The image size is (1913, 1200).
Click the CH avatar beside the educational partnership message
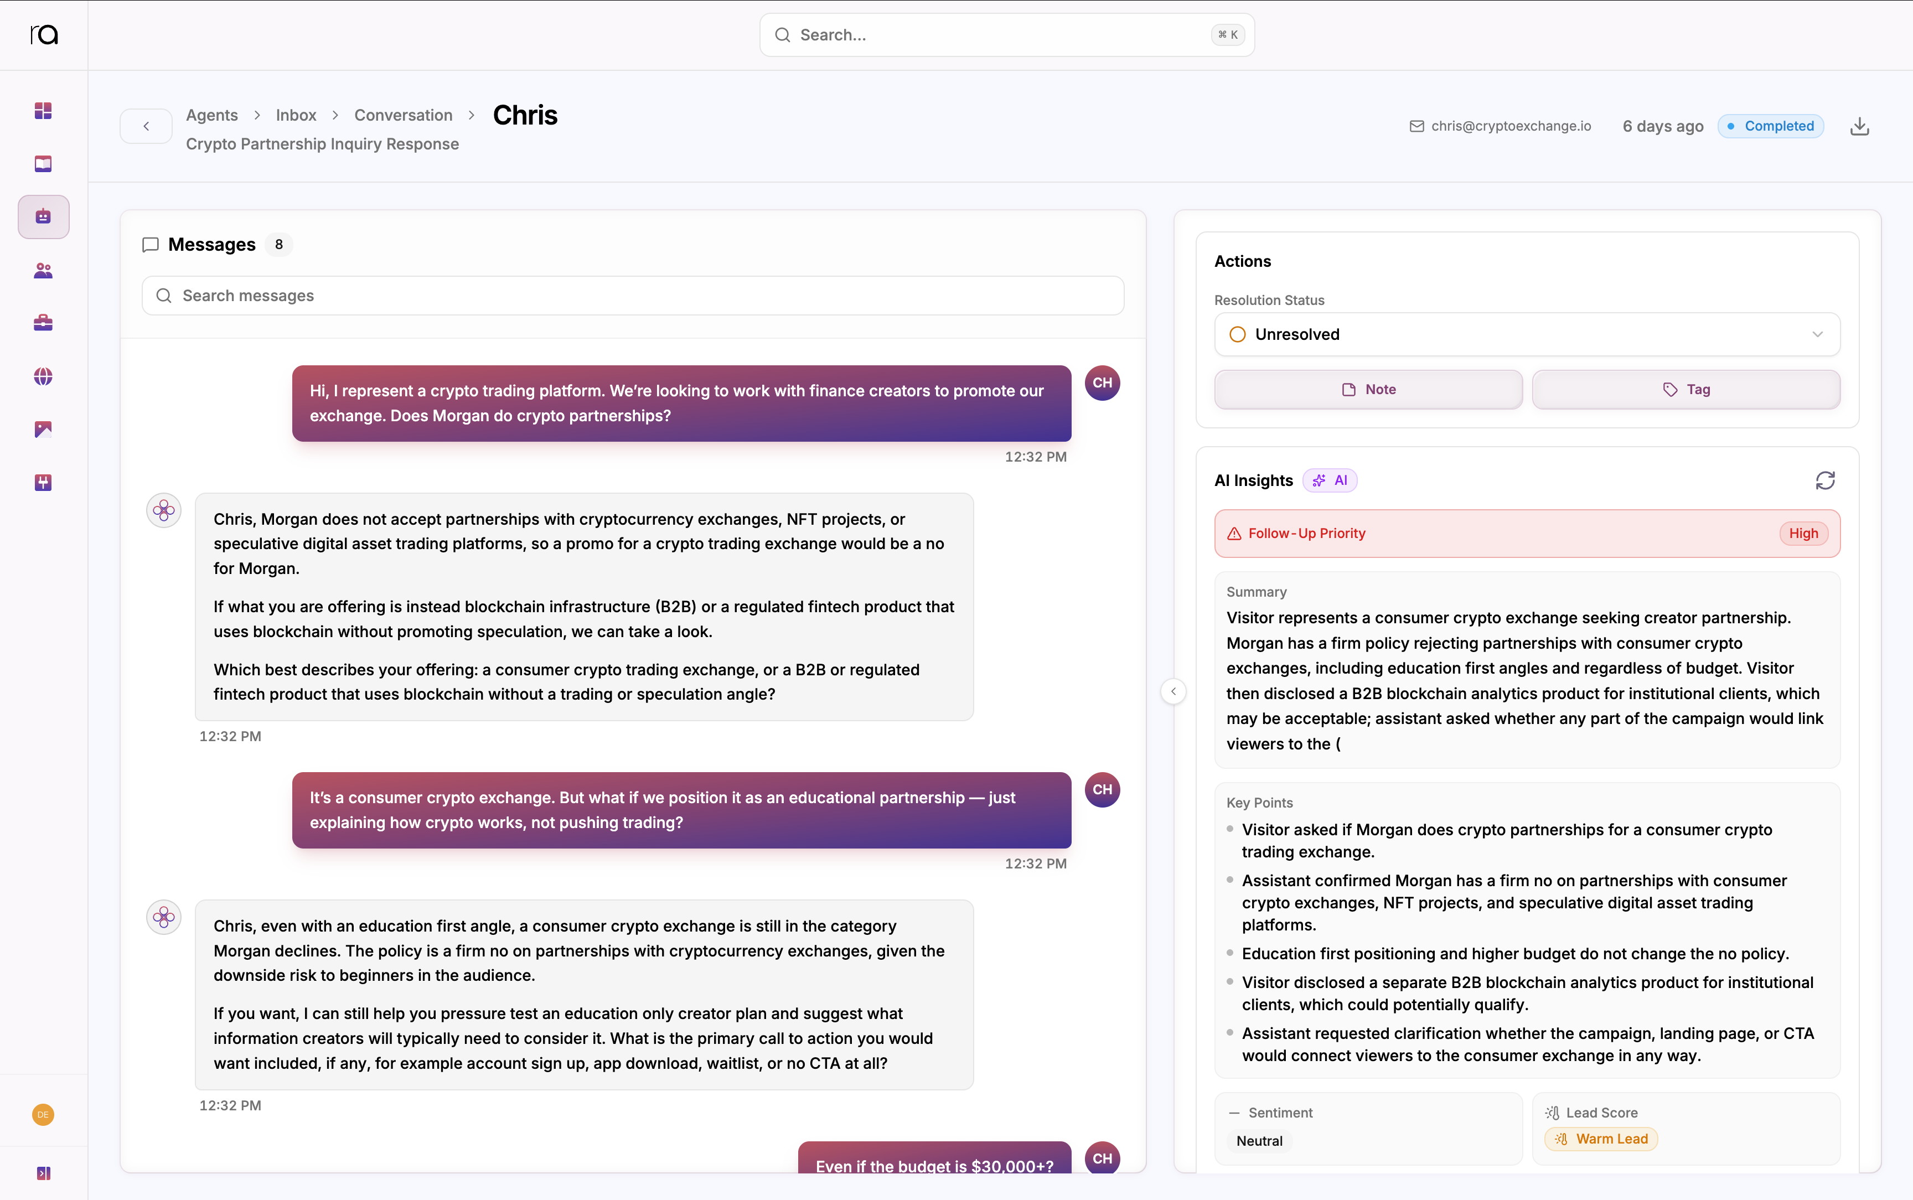pos(1102,790)
